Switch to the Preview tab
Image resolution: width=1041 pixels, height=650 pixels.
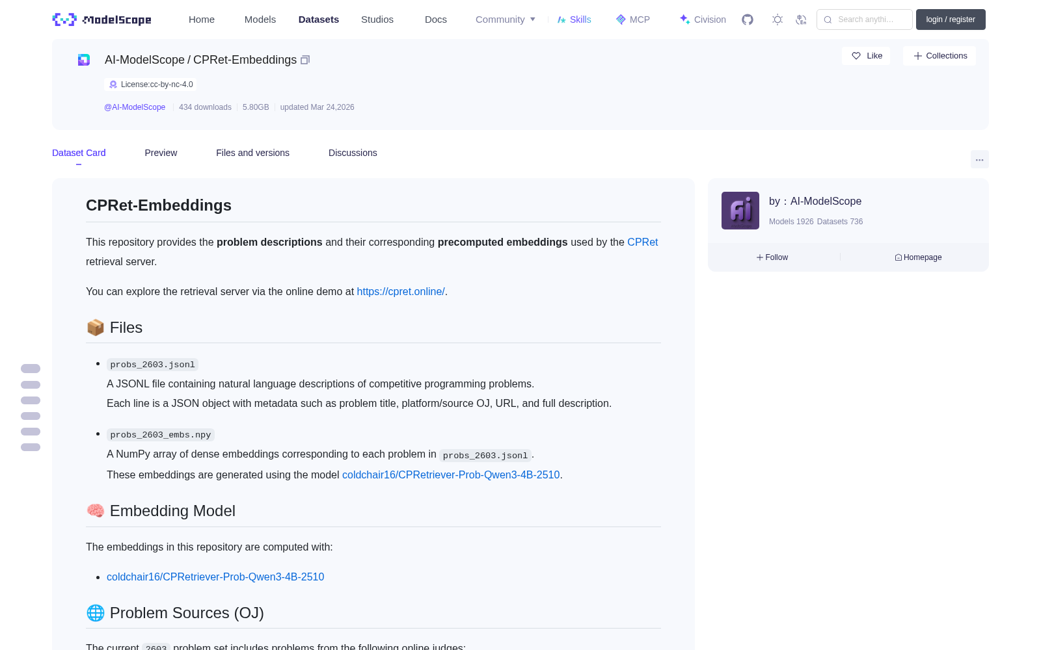[x=161, y=153]
